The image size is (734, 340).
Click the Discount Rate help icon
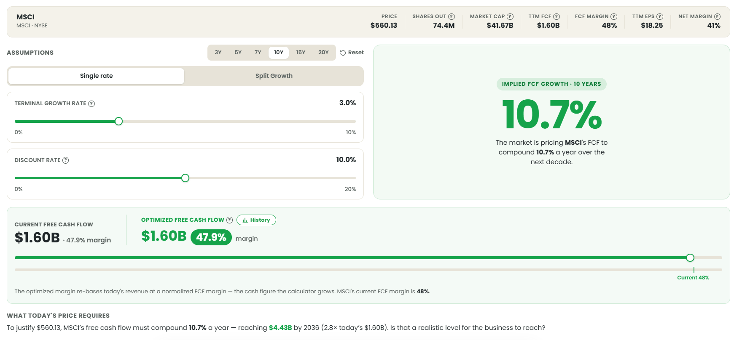[66, 160]
